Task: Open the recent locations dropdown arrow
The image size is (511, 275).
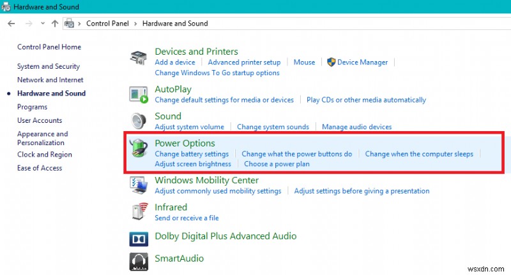Action: [42, 24]
